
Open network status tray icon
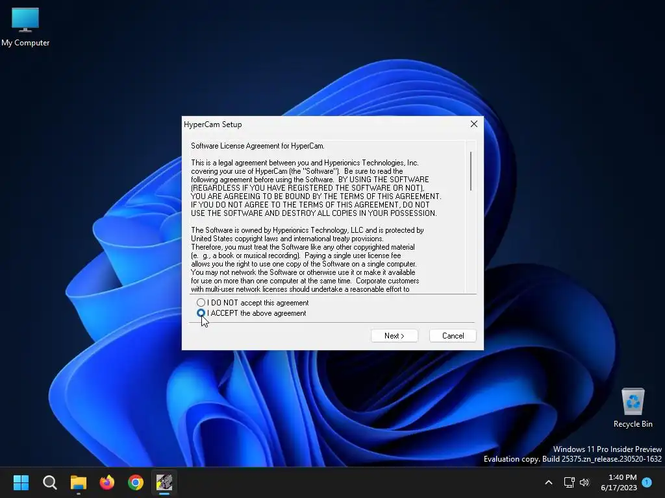tap(569, 482)
